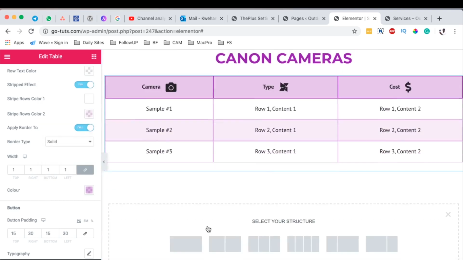The image size is (463, 260).
Task: Choose the single-column structure preset
Action: coord(186,244)
